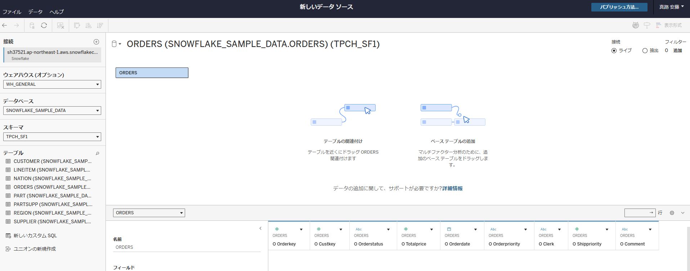Open the データ menu

click(x=36, y=12)
